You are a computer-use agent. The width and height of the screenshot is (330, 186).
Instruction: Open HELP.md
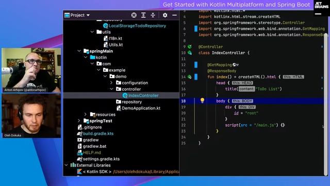92,152
